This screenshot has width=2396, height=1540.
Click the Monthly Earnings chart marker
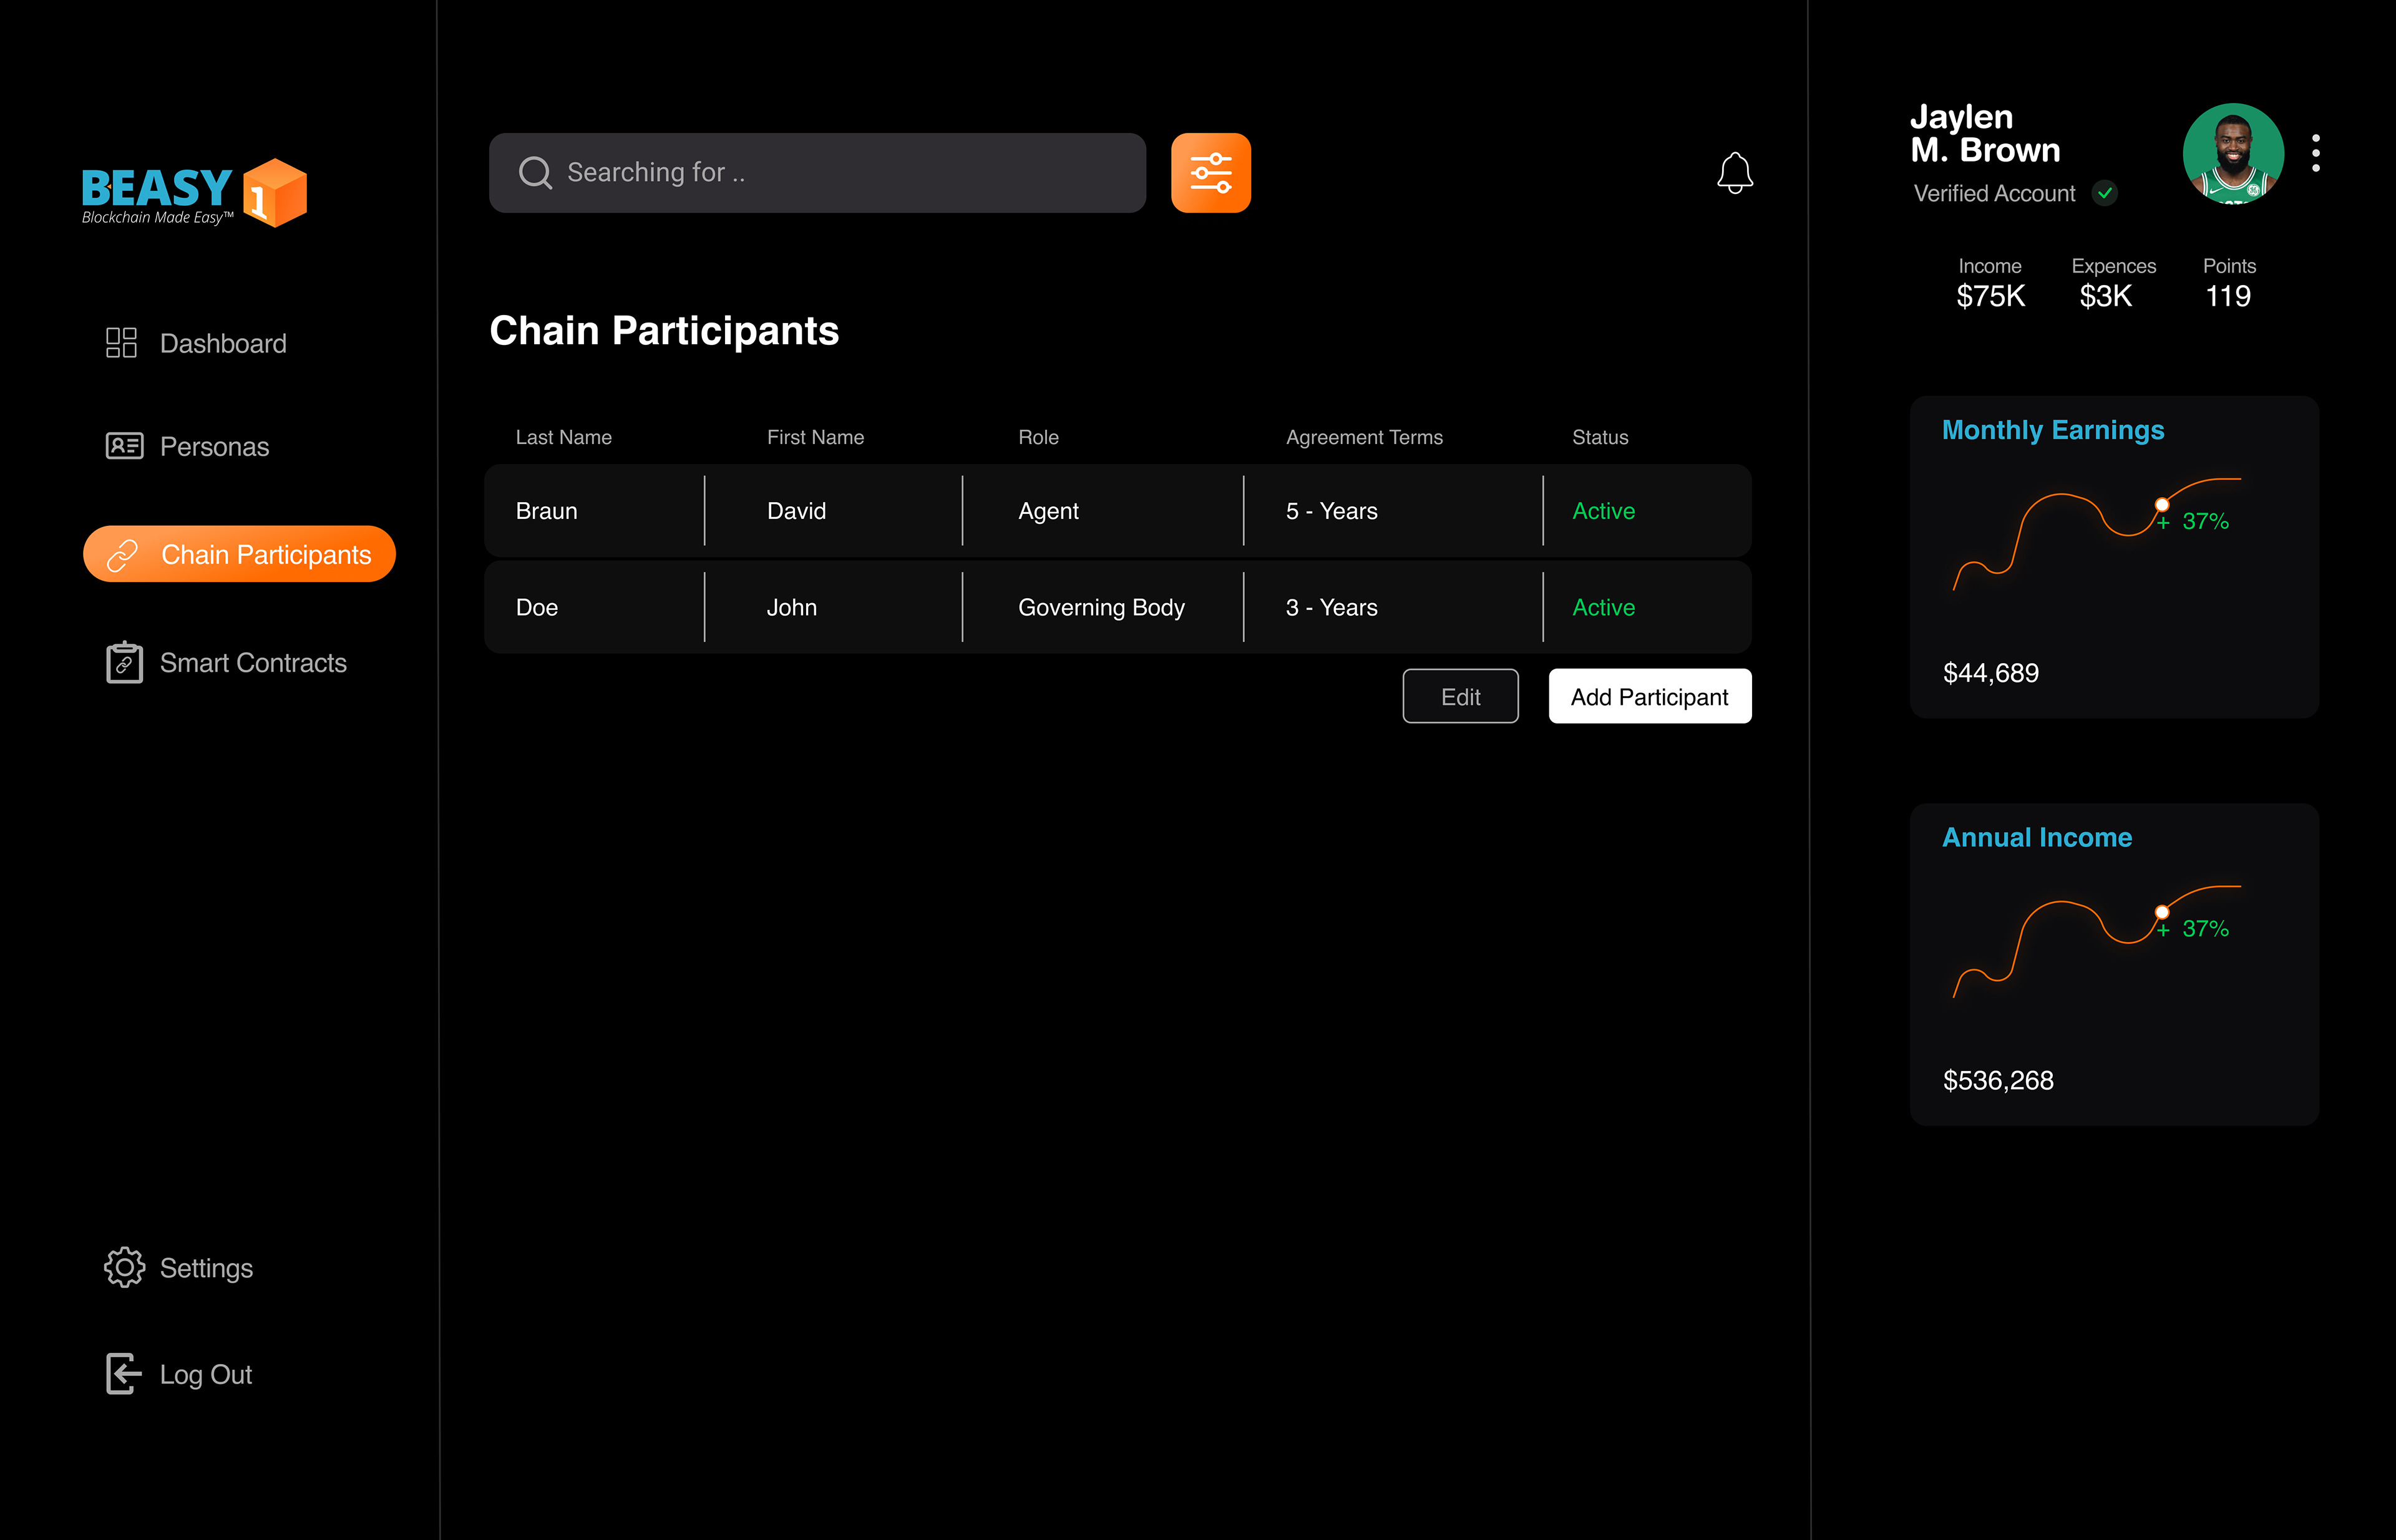click(x=2162, y=505)
